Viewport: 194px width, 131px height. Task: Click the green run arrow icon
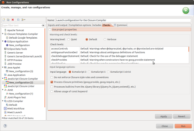pos(186,10)
